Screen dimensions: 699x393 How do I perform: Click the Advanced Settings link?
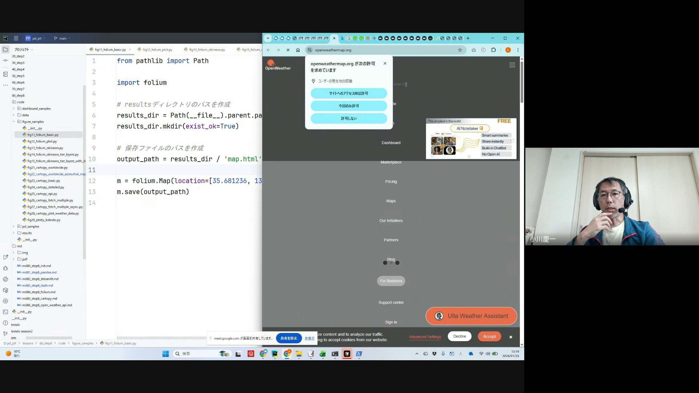point(425,337)
